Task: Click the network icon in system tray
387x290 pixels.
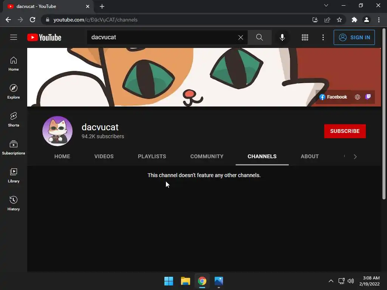Action: tap(341, 281)
